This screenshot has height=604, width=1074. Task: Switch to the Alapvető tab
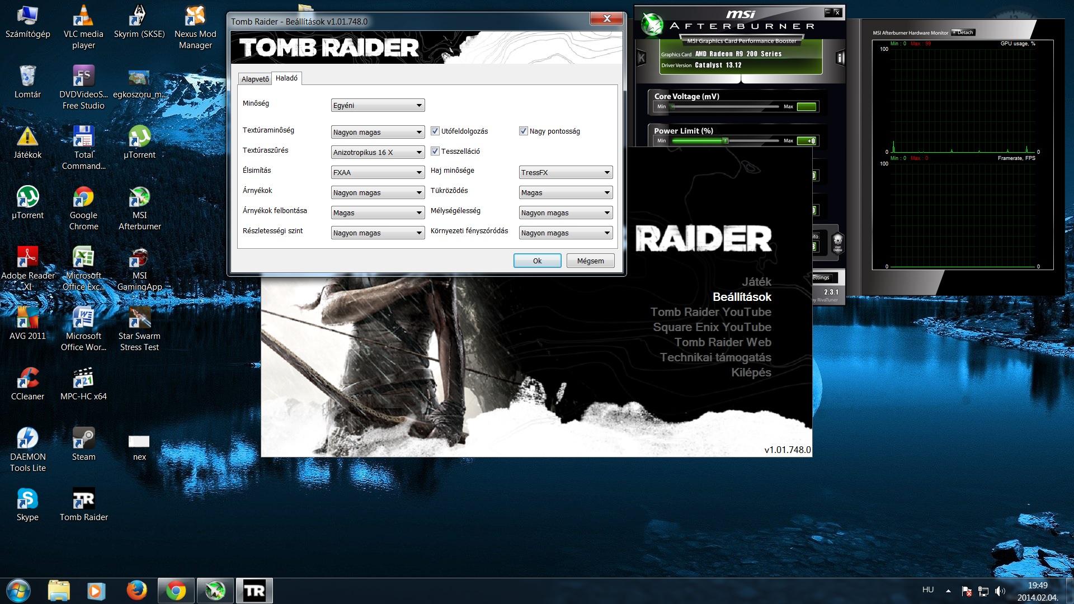255,79
